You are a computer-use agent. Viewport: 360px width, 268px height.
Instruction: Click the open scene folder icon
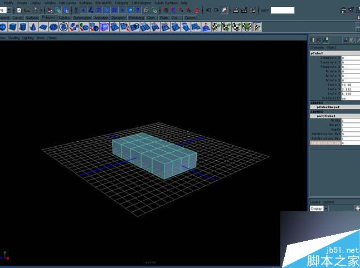pyautogui.click(x=27, y=10)
